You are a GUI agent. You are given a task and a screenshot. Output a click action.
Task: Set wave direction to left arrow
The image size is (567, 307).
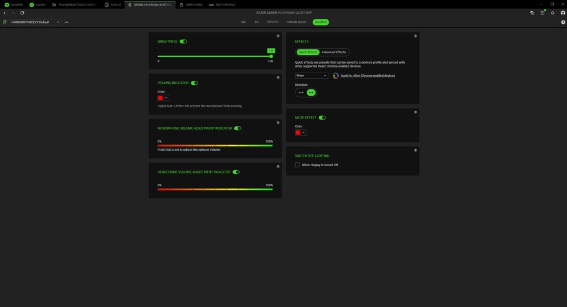click(x=301, y=93)
